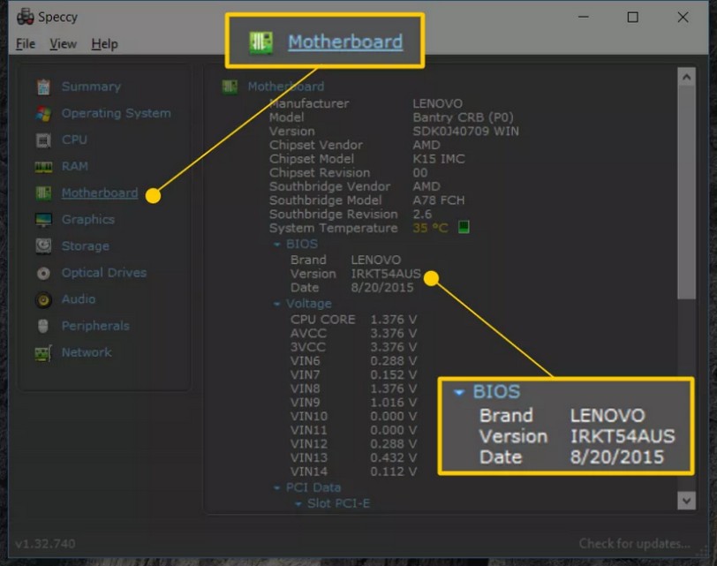This screenshot has width=717, height=566.
Task: Open the Help menu
Action: pyautogui.click(x=104, y=44)
